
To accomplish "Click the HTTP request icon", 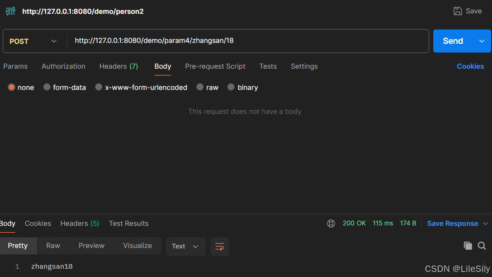I will (10, 11).
